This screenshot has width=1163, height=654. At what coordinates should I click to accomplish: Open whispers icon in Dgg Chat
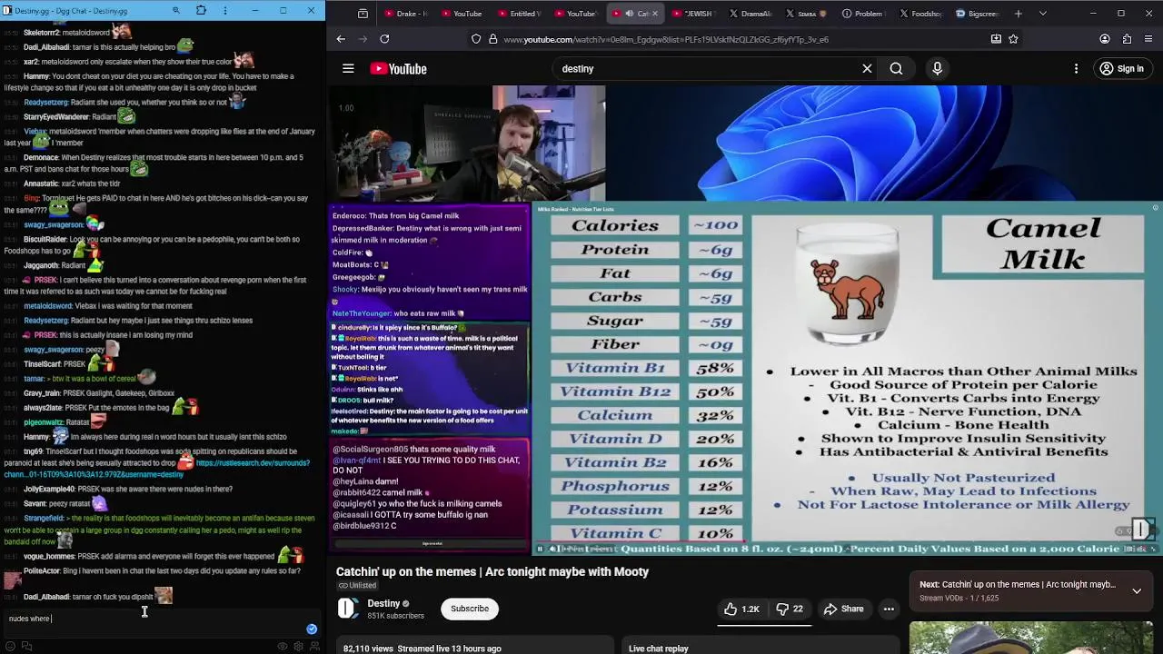[26, 647]
